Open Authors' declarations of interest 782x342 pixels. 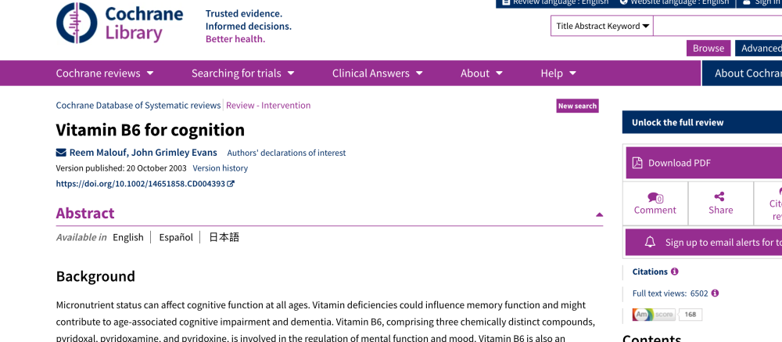(x=286, y=153)
